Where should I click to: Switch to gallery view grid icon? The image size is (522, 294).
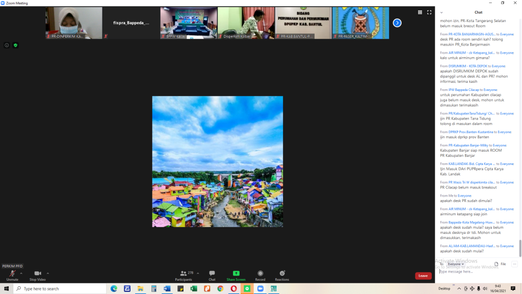[x=420, y=12]
